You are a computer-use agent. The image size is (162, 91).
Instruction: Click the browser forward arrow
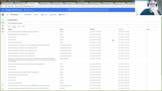(4, 6)
